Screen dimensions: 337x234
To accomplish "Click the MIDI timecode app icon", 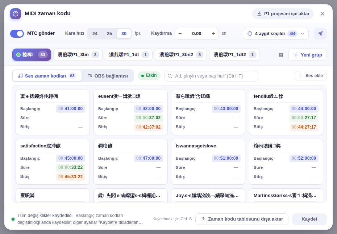I will pos(16,14).
